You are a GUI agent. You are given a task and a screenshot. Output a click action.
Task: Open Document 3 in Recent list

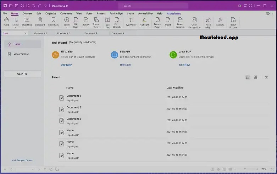(x=164, y=121)
